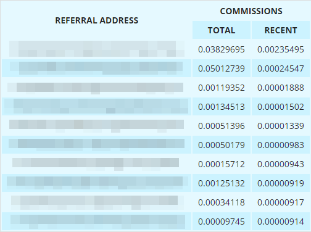Click recent value 0.00001502
This screenshot has height=232, width=311.
281,107
